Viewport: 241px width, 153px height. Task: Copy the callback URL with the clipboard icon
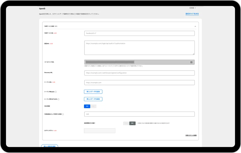191,62
